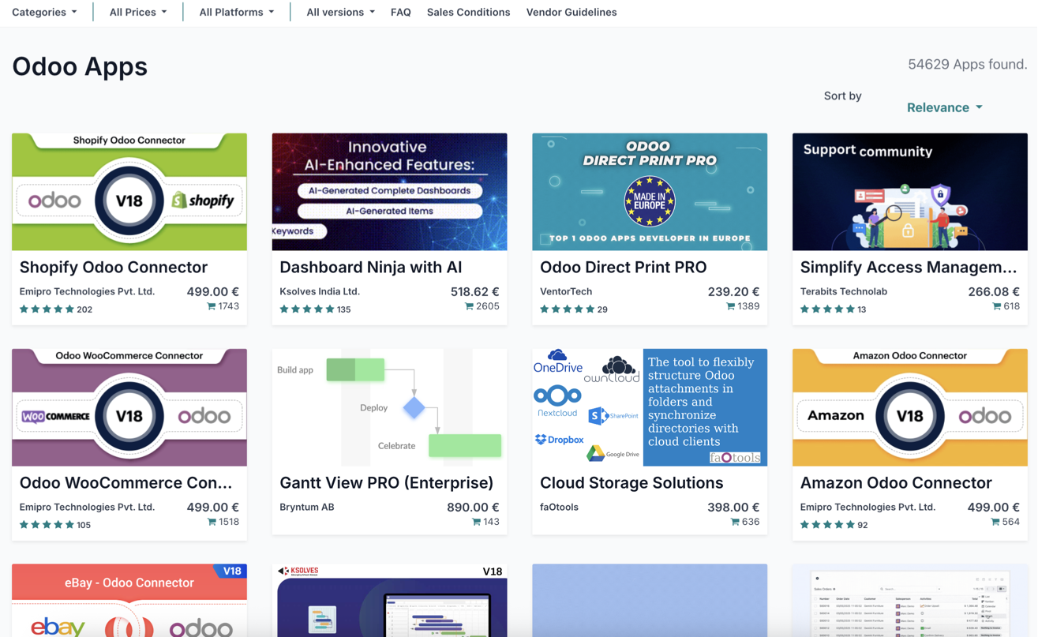
Task: Click the Shopify Odoo Connector title
Action: (114, 268)
